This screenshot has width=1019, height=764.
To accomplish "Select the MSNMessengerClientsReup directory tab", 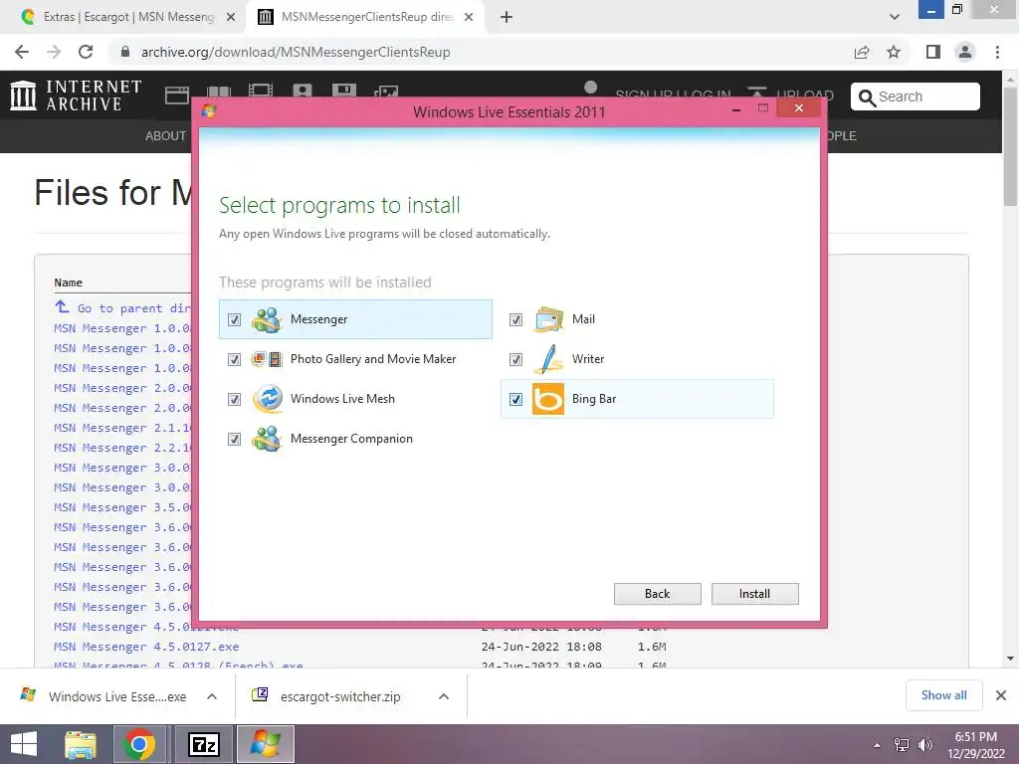I will click(364, 17).
